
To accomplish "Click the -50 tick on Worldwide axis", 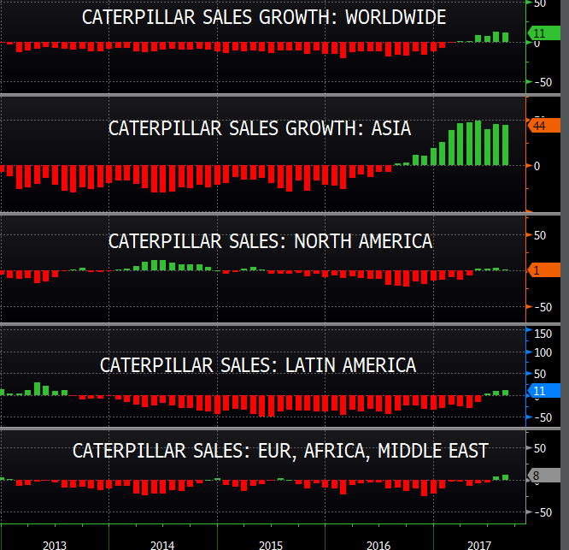I will tap(543, 82).
